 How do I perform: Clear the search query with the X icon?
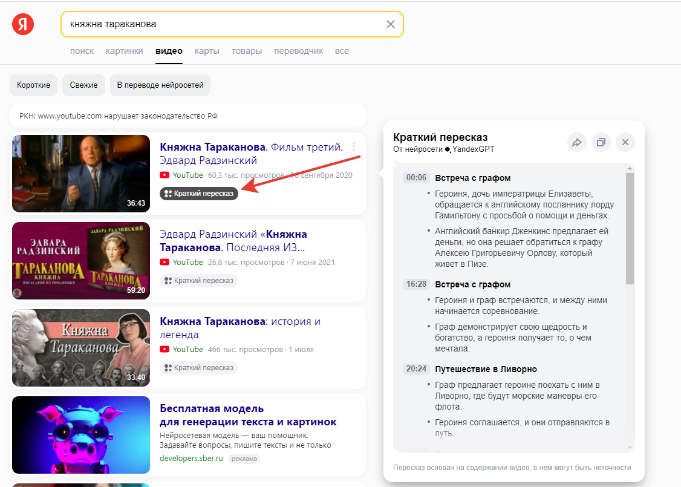391,24
